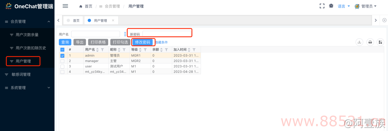This screenshot has height=131, width=388.
Task: Click the printer icon button above the table
Action: pyautogui.click(x=370, y=42)
